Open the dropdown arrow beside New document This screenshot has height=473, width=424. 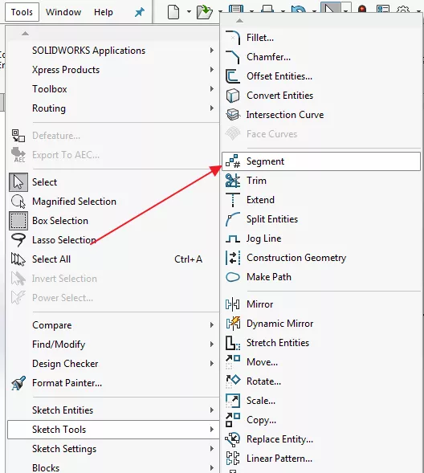[x=189, y=12]
